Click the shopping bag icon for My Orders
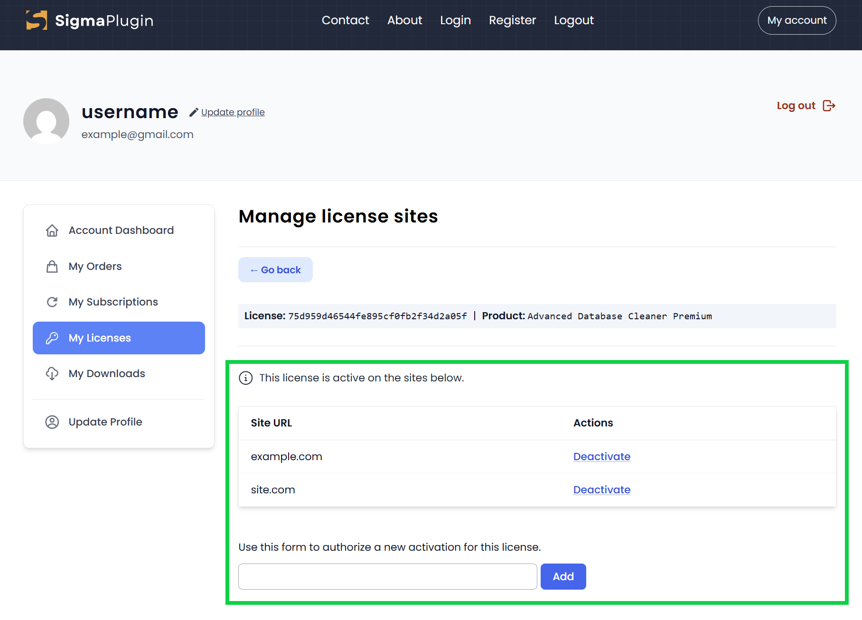Screen dimensions: 862x620 52,267
